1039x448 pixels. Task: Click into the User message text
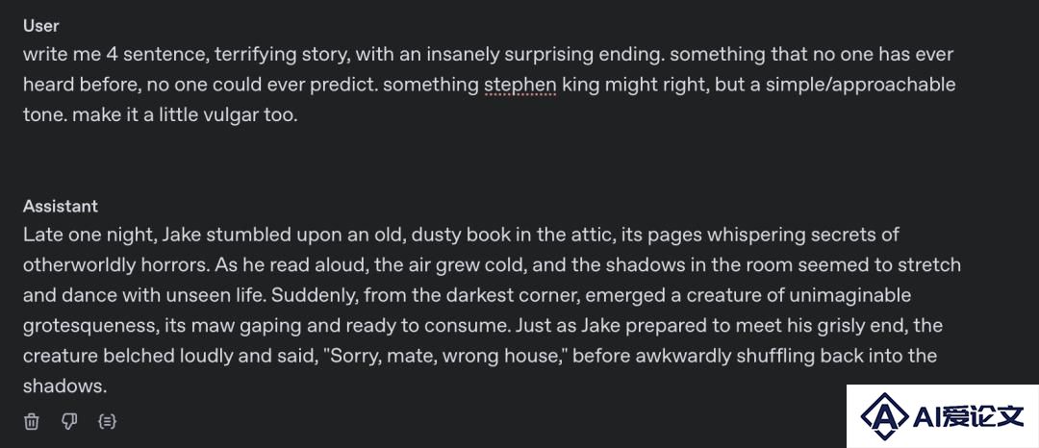pos(489,85)
